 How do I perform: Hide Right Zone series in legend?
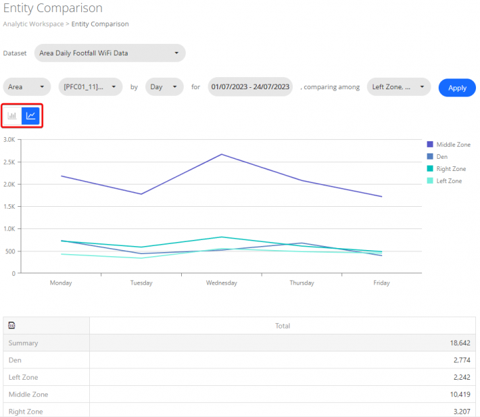(x=451, y=169)
